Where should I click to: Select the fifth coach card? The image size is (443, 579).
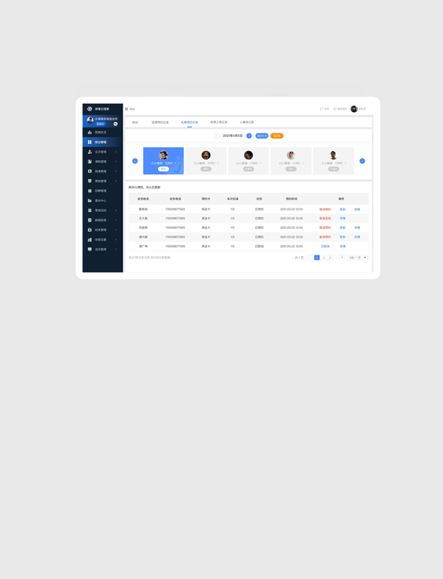334,161
